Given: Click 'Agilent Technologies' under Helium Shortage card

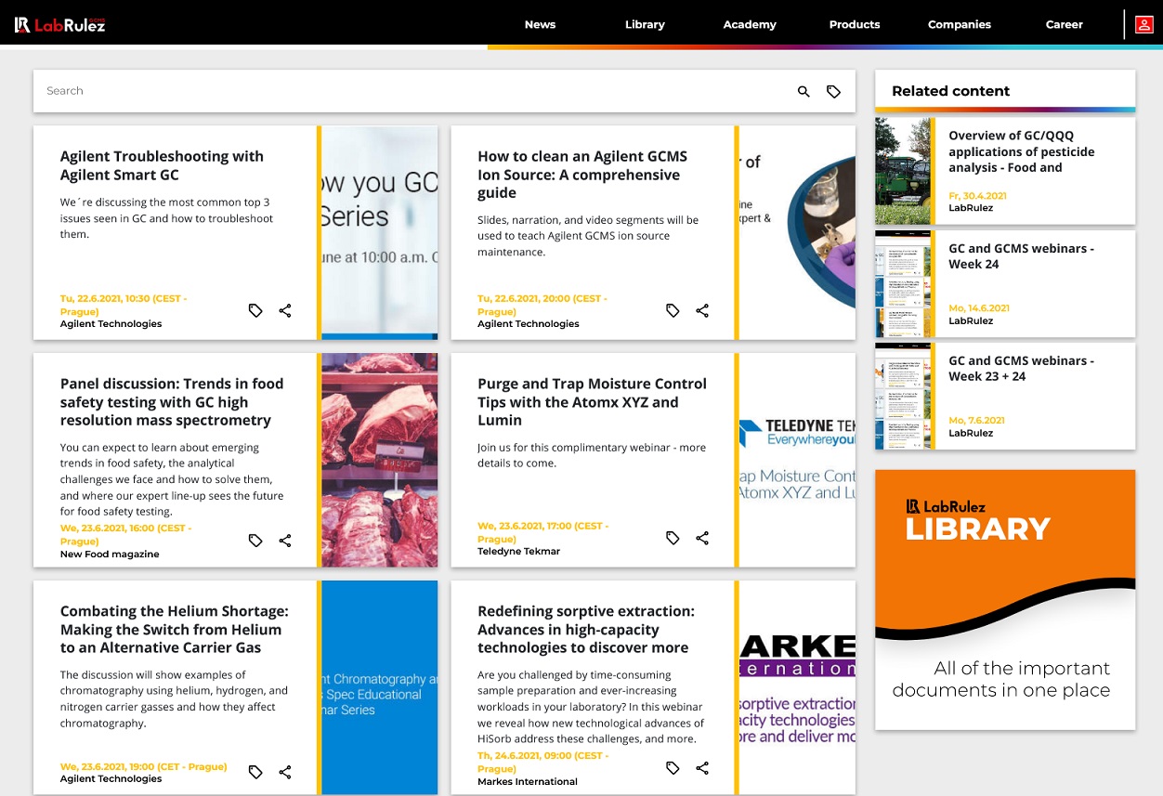Looking at the screenshot, I should tap(111, 779).
